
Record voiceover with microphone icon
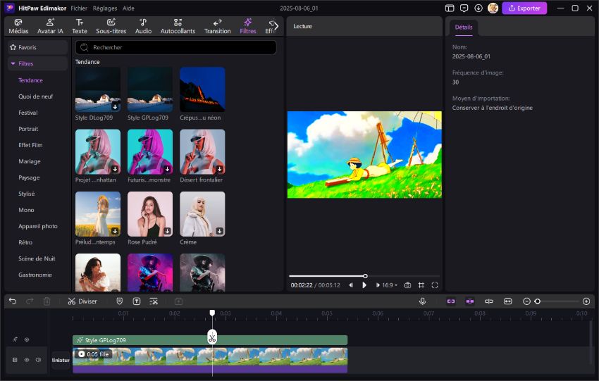point(423,301)
